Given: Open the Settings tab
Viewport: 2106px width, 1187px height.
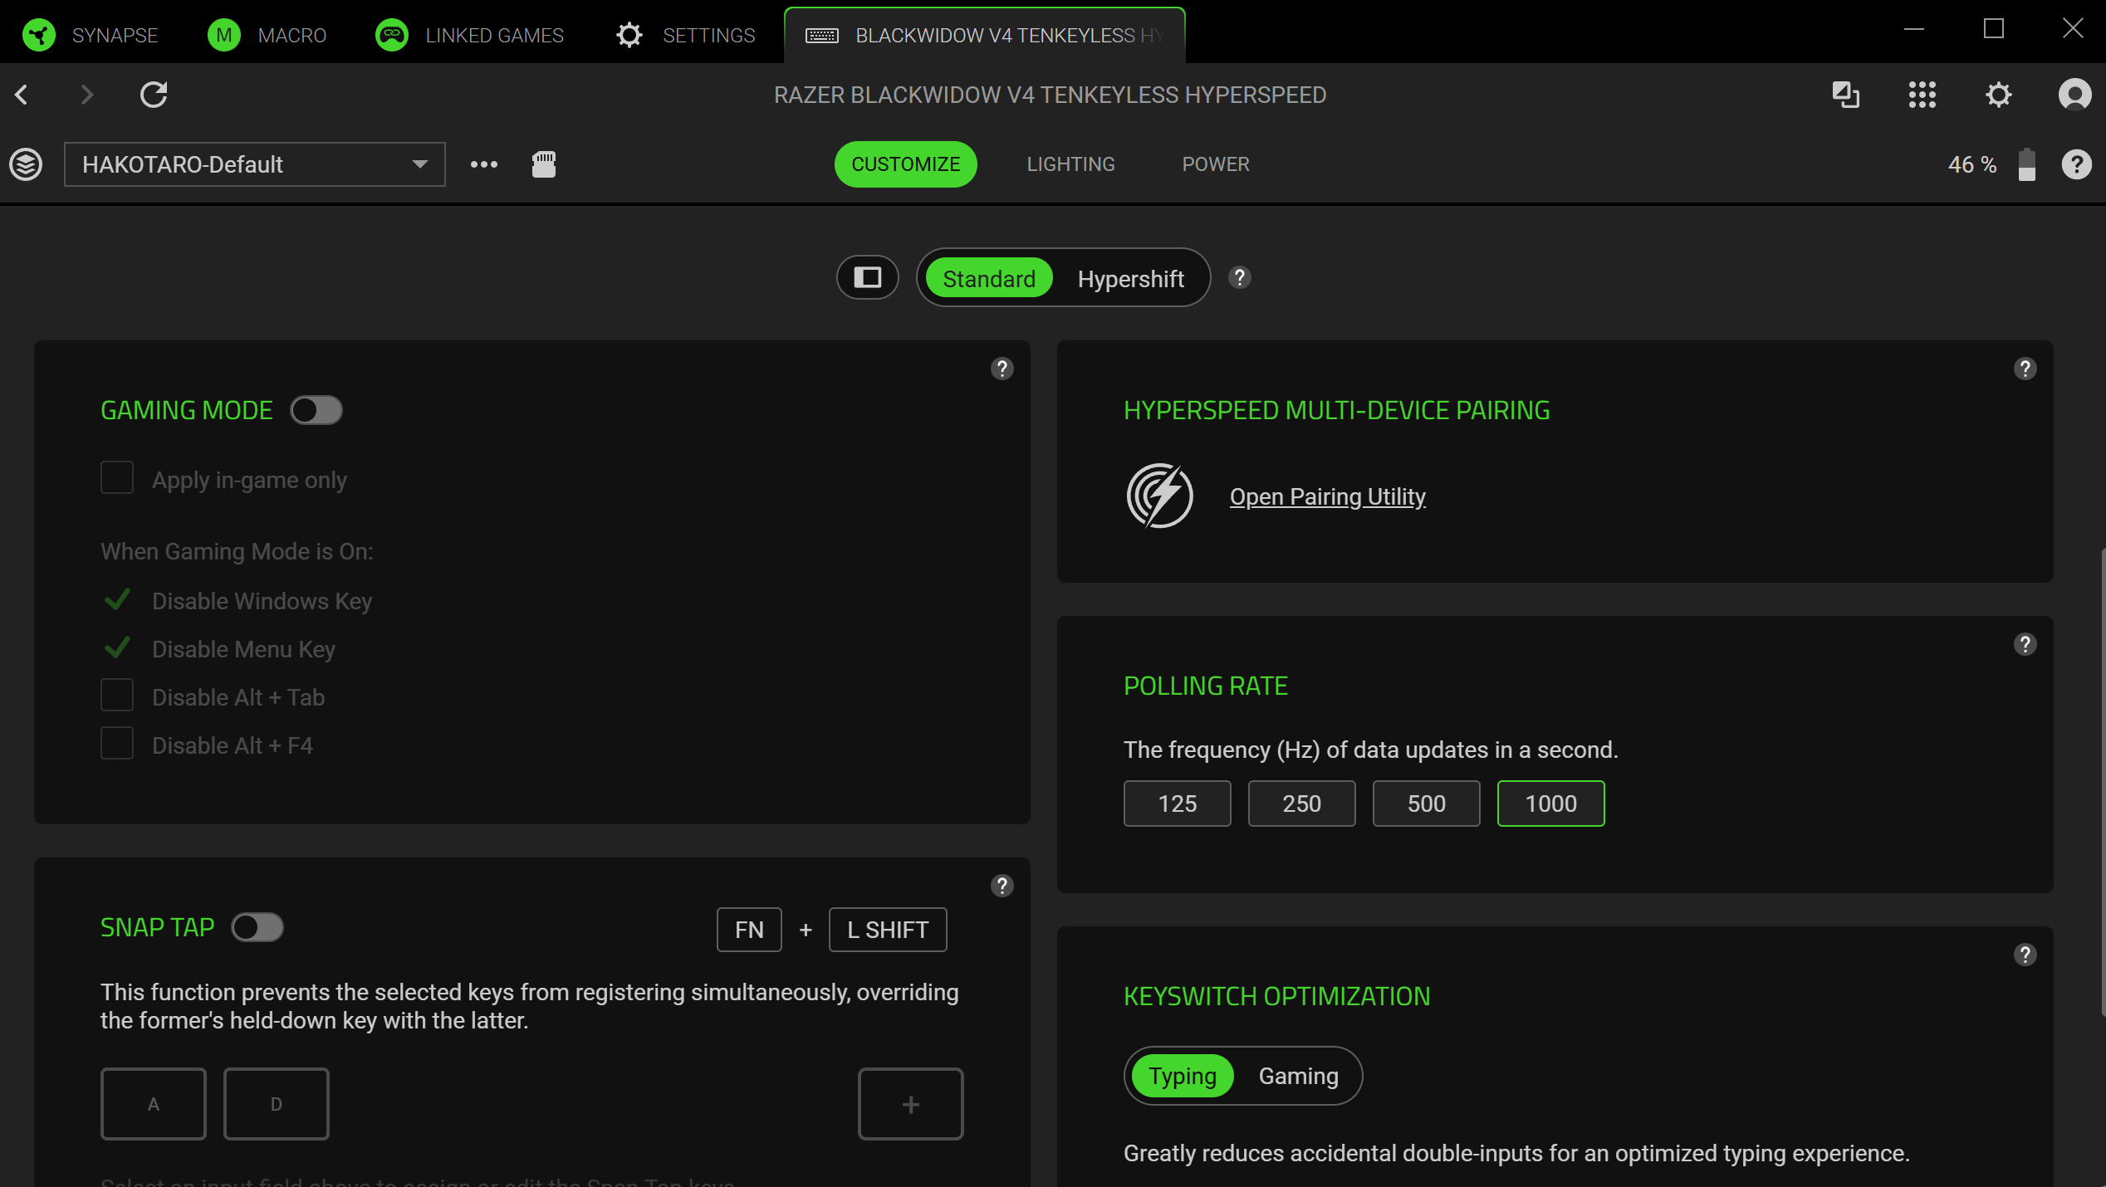Looking at the screenshot, I should tap(685, 35).
